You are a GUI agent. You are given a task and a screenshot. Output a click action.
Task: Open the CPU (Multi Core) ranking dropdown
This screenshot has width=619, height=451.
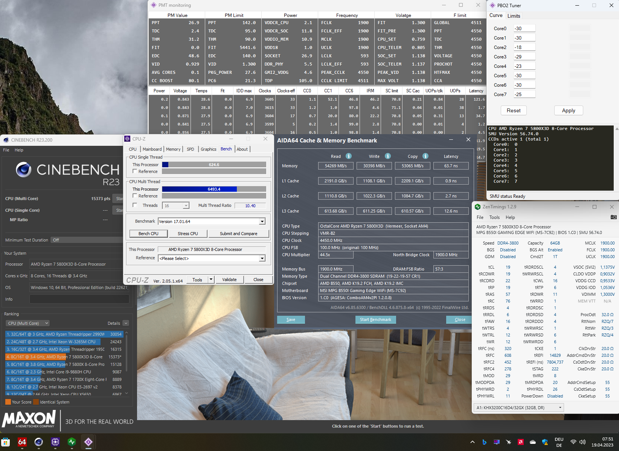27,323
